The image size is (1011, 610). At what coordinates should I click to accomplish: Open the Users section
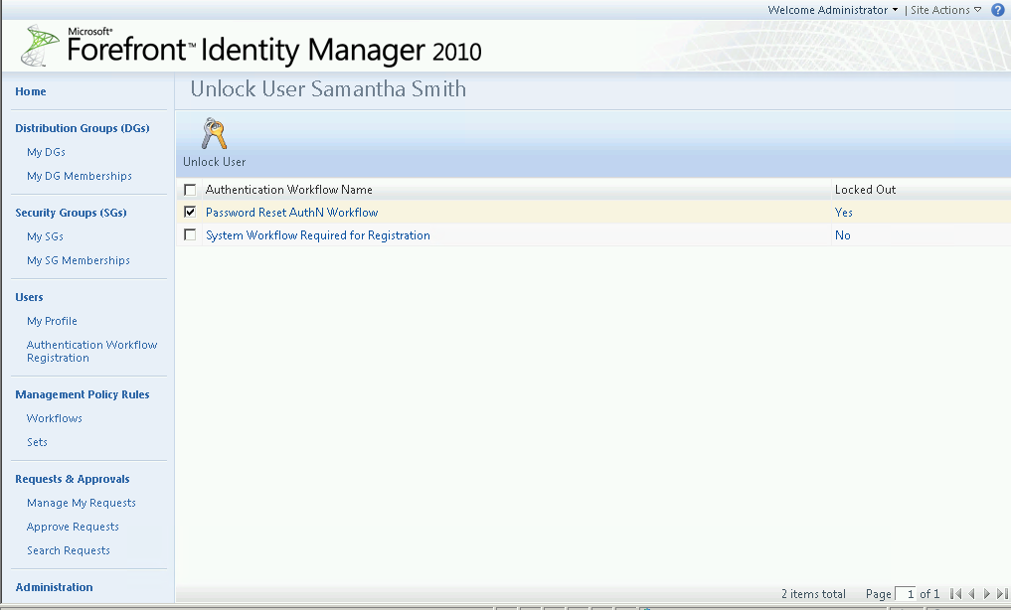tap(29, 297)
